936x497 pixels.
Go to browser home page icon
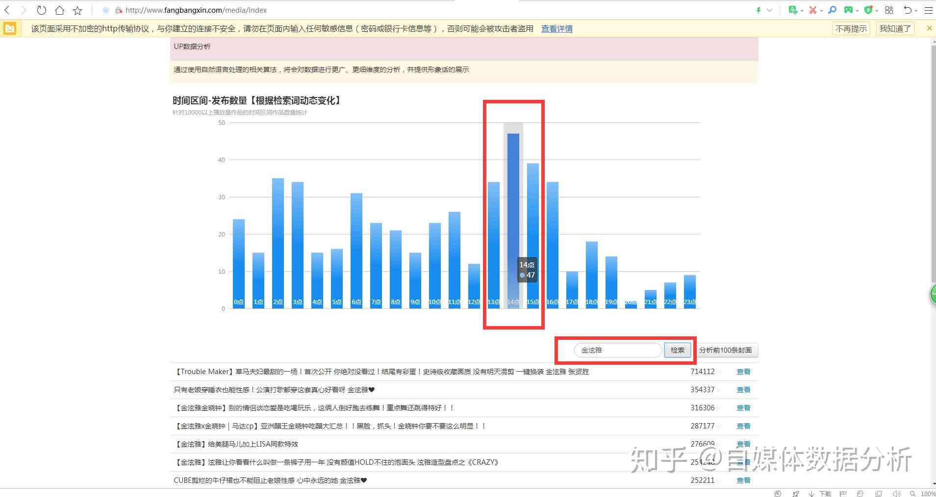pyautogui.click(x=59, y=10)
